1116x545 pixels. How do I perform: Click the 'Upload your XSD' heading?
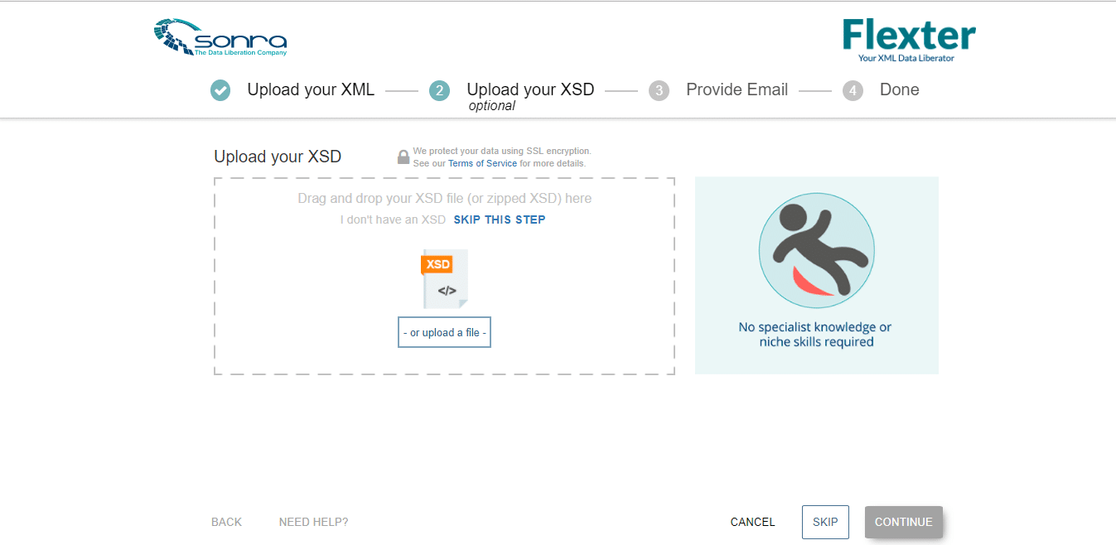click(x=278, y=157)
